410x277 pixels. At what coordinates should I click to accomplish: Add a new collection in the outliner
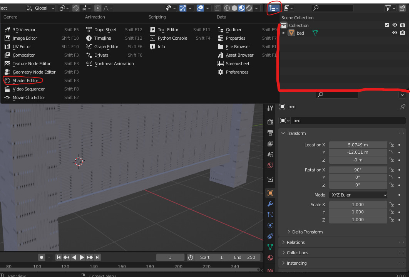click(402, 8)
